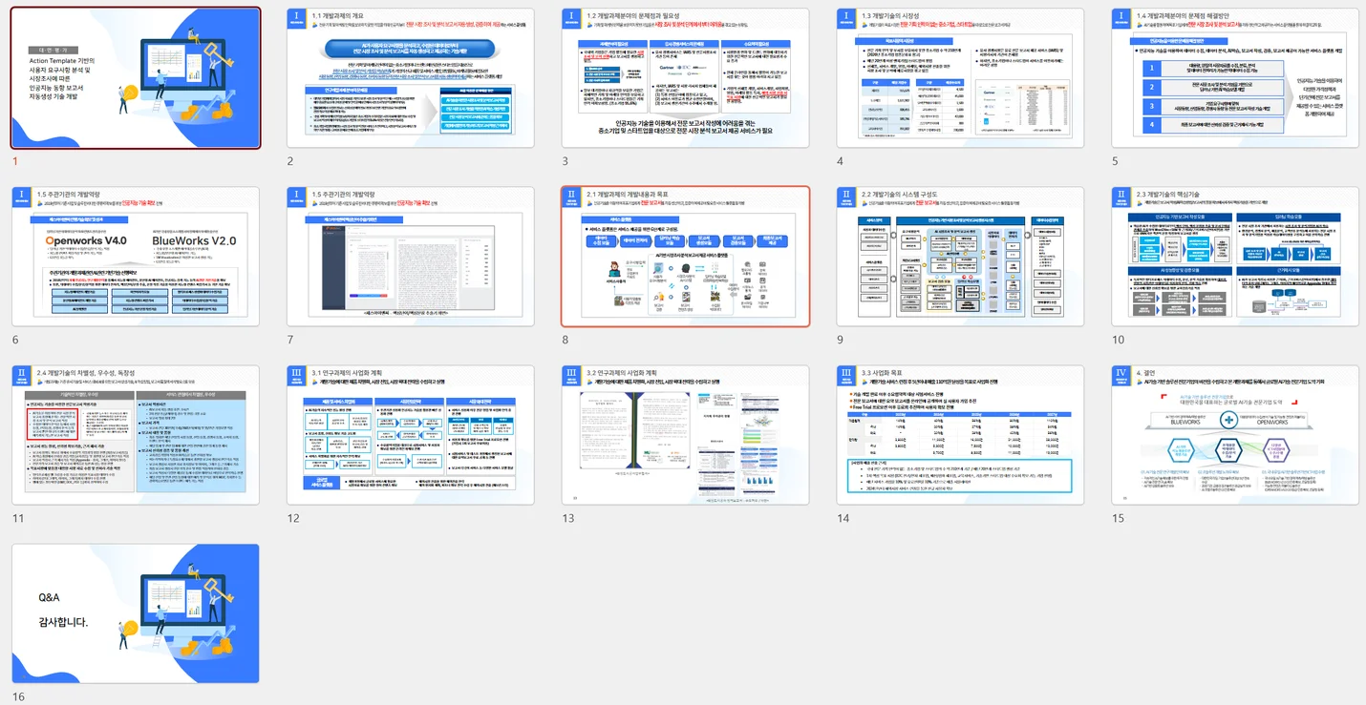Image resolution: width=1366 pixels, height=705 pixels.
Task: Select slide 11 about 차별성, 우수성, 독창성
Action: click(x=136, y=435)
